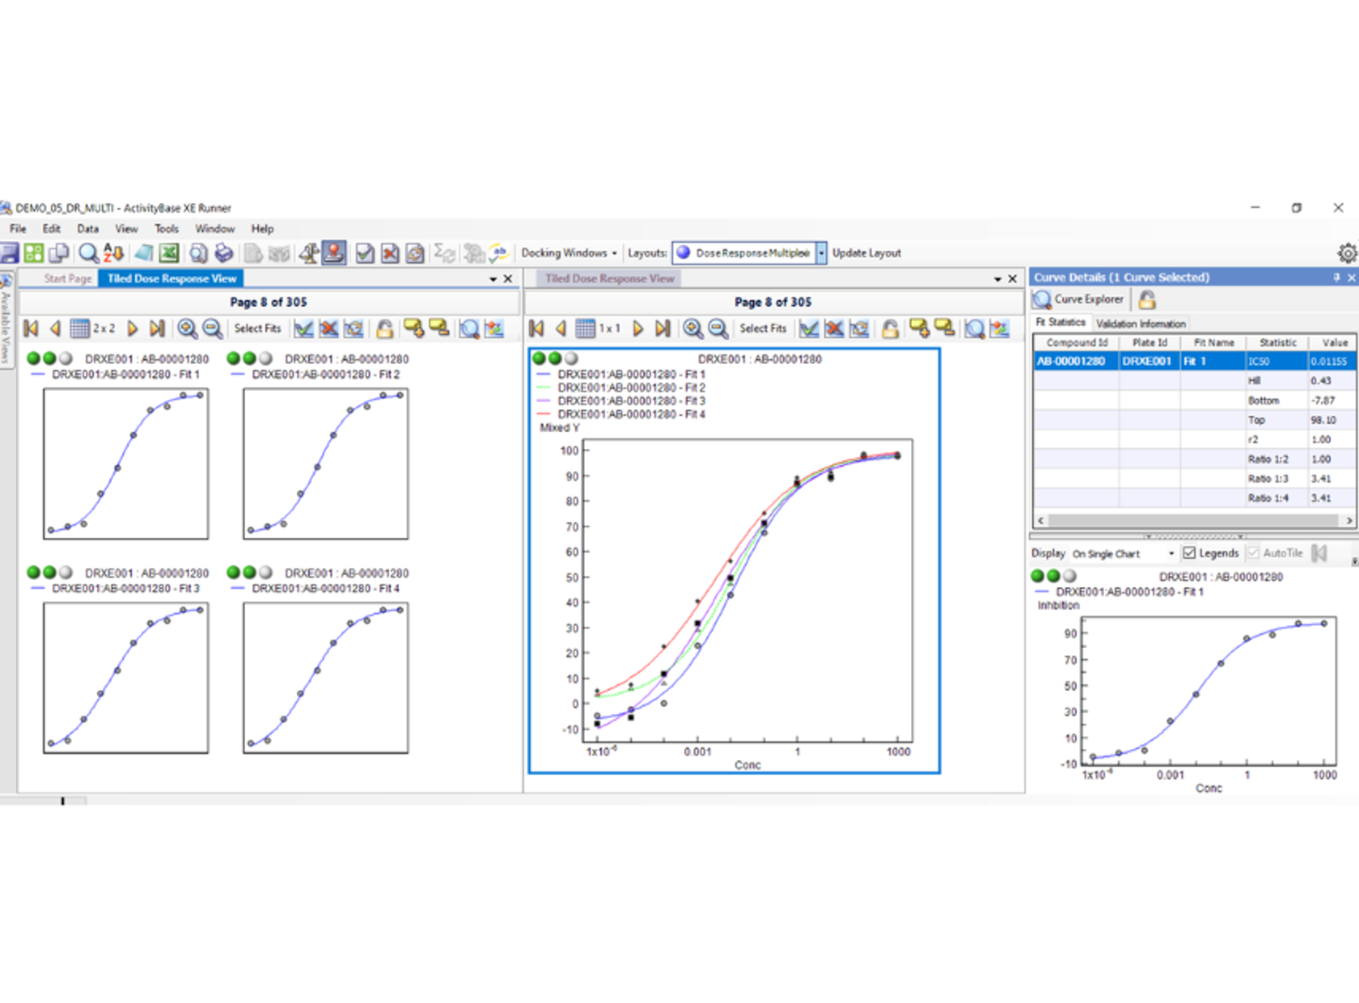Toggle grey status light in Curve Details chart

click(x=1070, y=576)
